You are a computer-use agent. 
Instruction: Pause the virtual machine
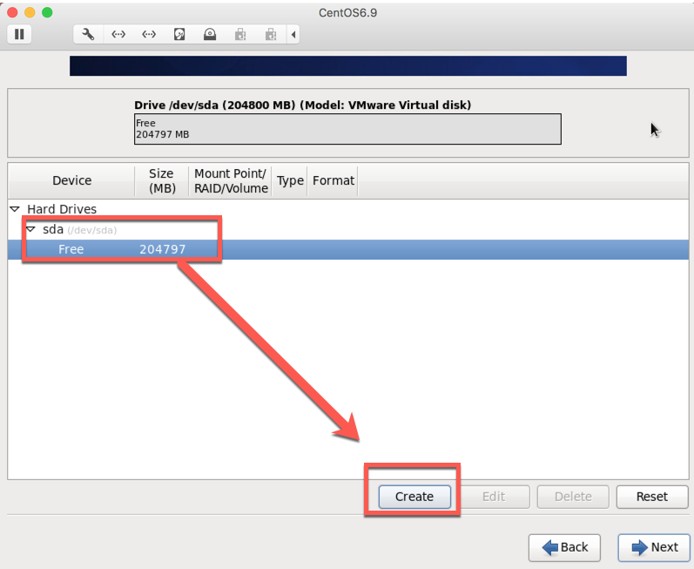click(x=18, y=34)
